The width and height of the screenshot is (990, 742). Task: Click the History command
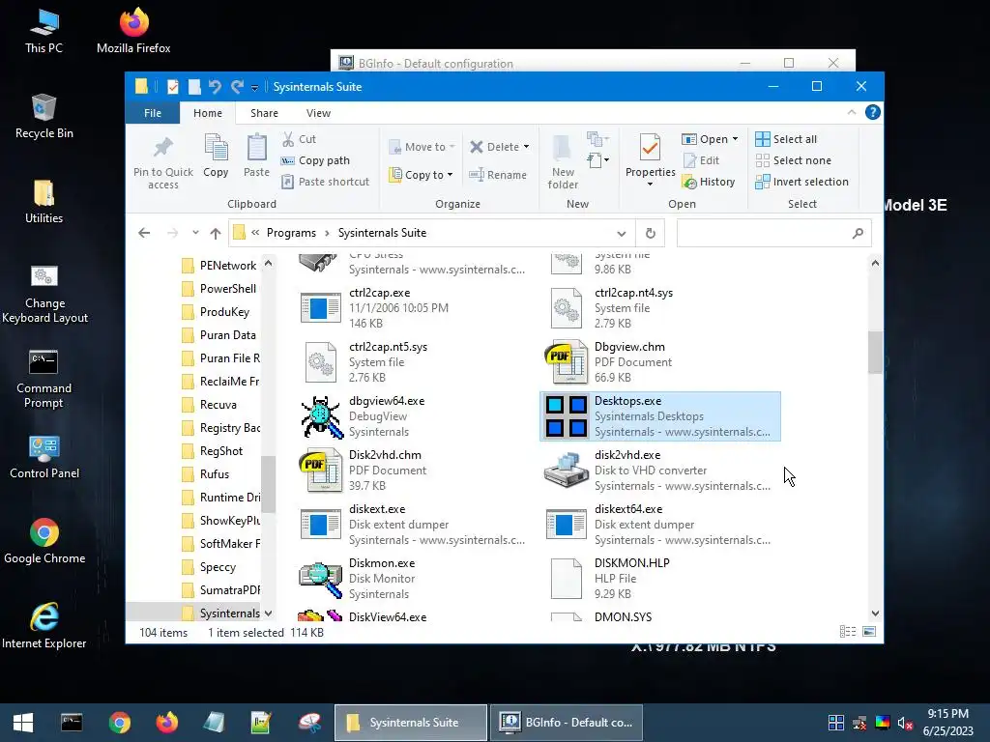(x=709, y=182)
